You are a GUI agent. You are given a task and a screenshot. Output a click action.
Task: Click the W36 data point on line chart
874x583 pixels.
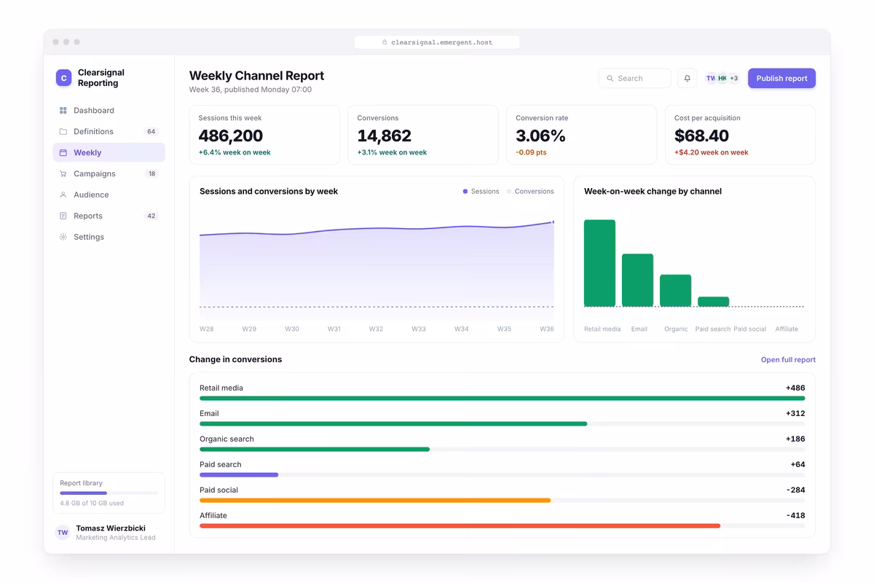[x=553, y=222]
